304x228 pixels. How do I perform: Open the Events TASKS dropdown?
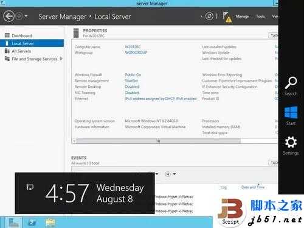[274, 163]
